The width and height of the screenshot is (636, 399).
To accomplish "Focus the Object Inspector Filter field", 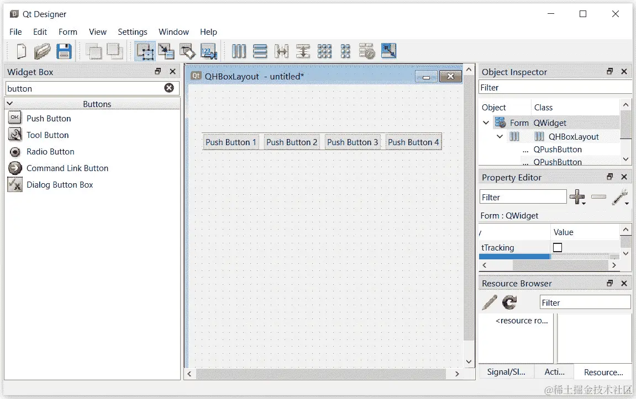I will coord(555,88).
